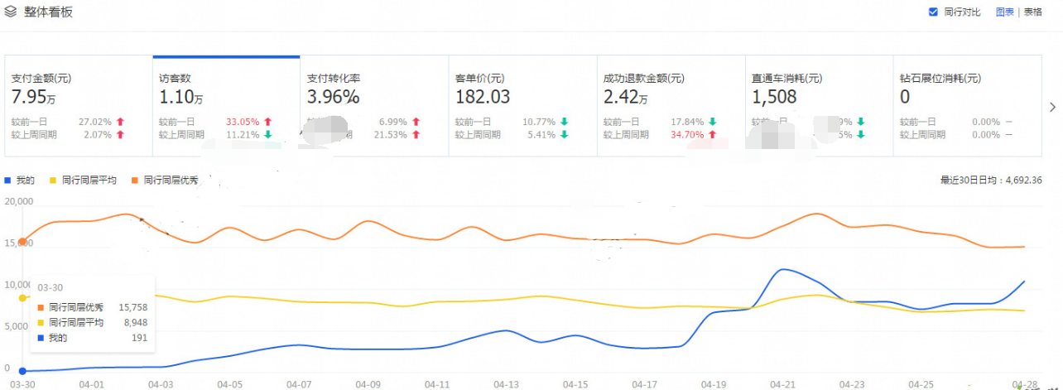Expand more metrics with right chevron arrow
This screenshot has height=390, width=1063.
(x=1052, y=107)
